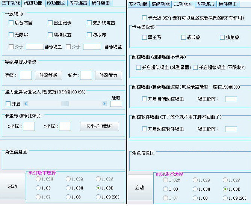Image resolution: width=251 pixels, height=206 pixels.
Task: Click the 智力 input field
Action: (86, 75)
